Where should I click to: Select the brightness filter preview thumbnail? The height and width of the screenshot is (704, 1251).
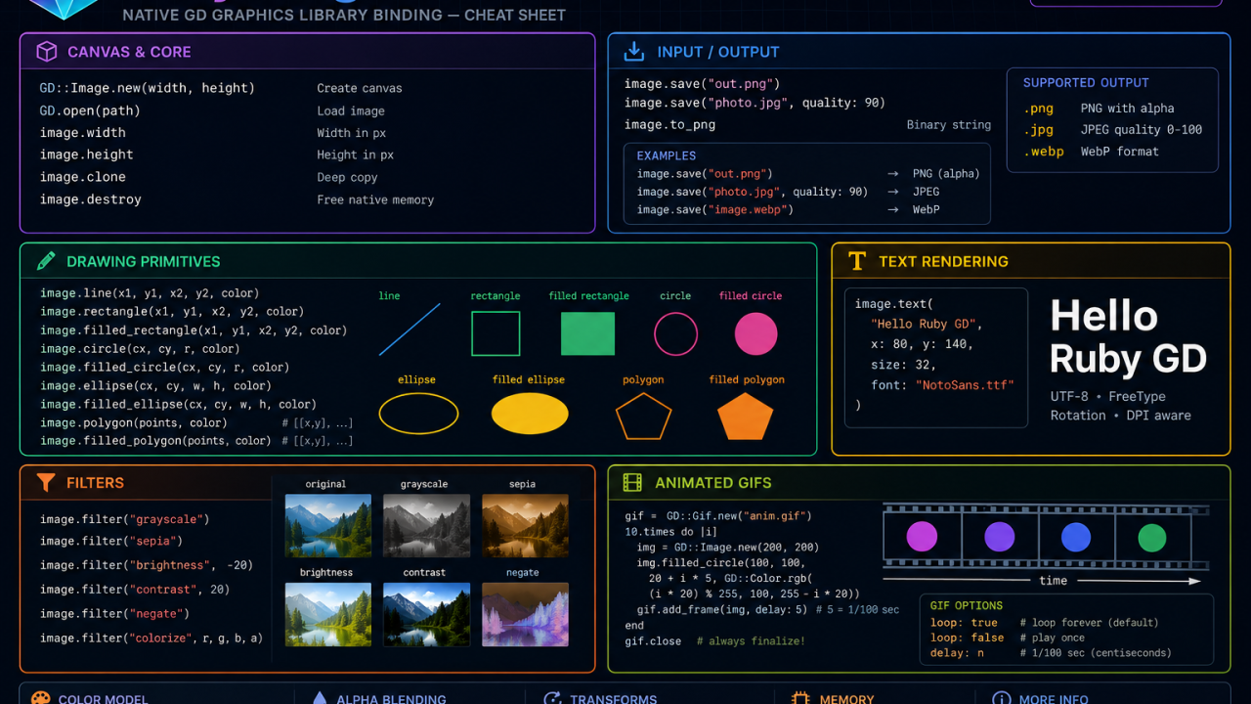(327, 614)
